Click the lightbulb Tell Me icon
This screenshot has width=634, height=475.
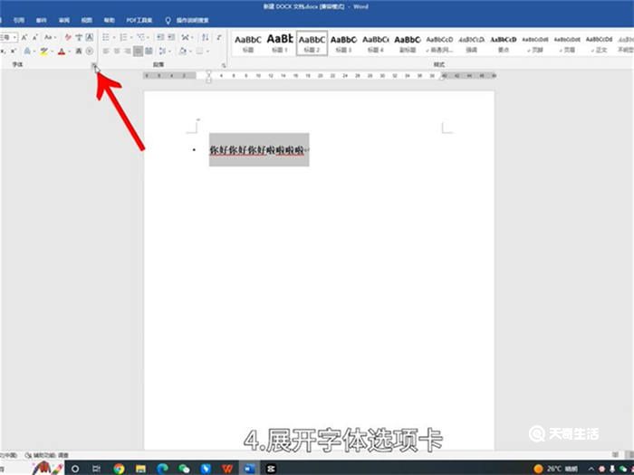[168, 20]
